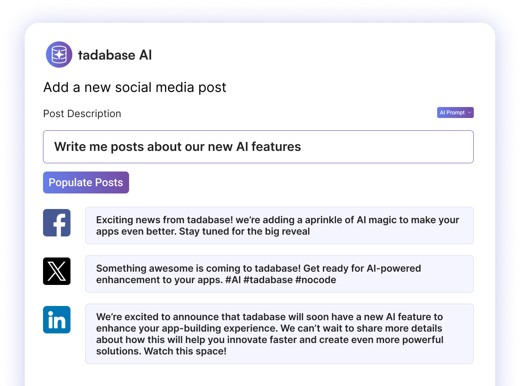Select the Facebook post text box
This screenshot has height=386, width=520.
coord(279,225)
